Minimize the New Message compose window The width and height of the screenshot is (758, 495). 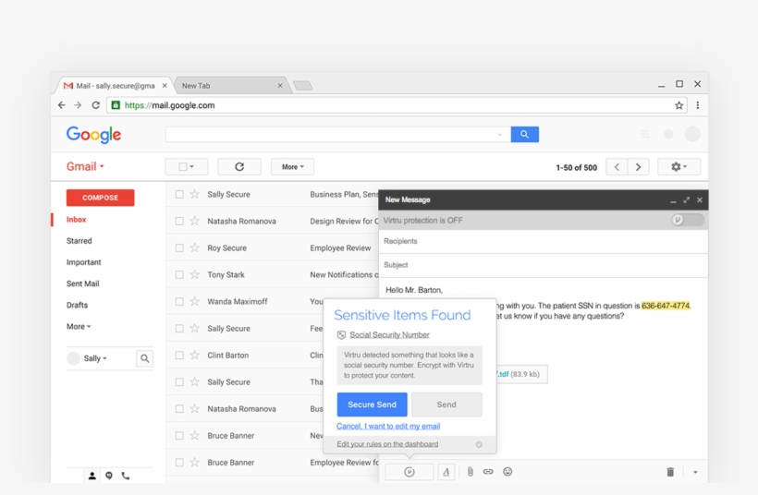pos(673,200)
